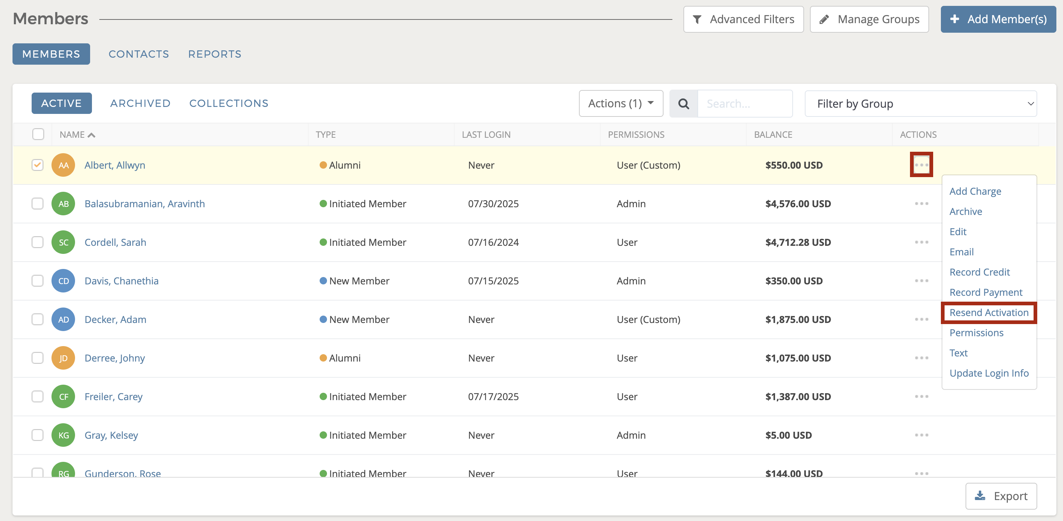
Task: Tick the select-all checkbox in the header
Action: 38,134
